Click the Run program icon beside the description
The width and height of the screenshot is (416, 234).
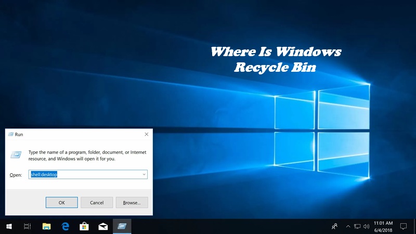[x=16, y=154]
